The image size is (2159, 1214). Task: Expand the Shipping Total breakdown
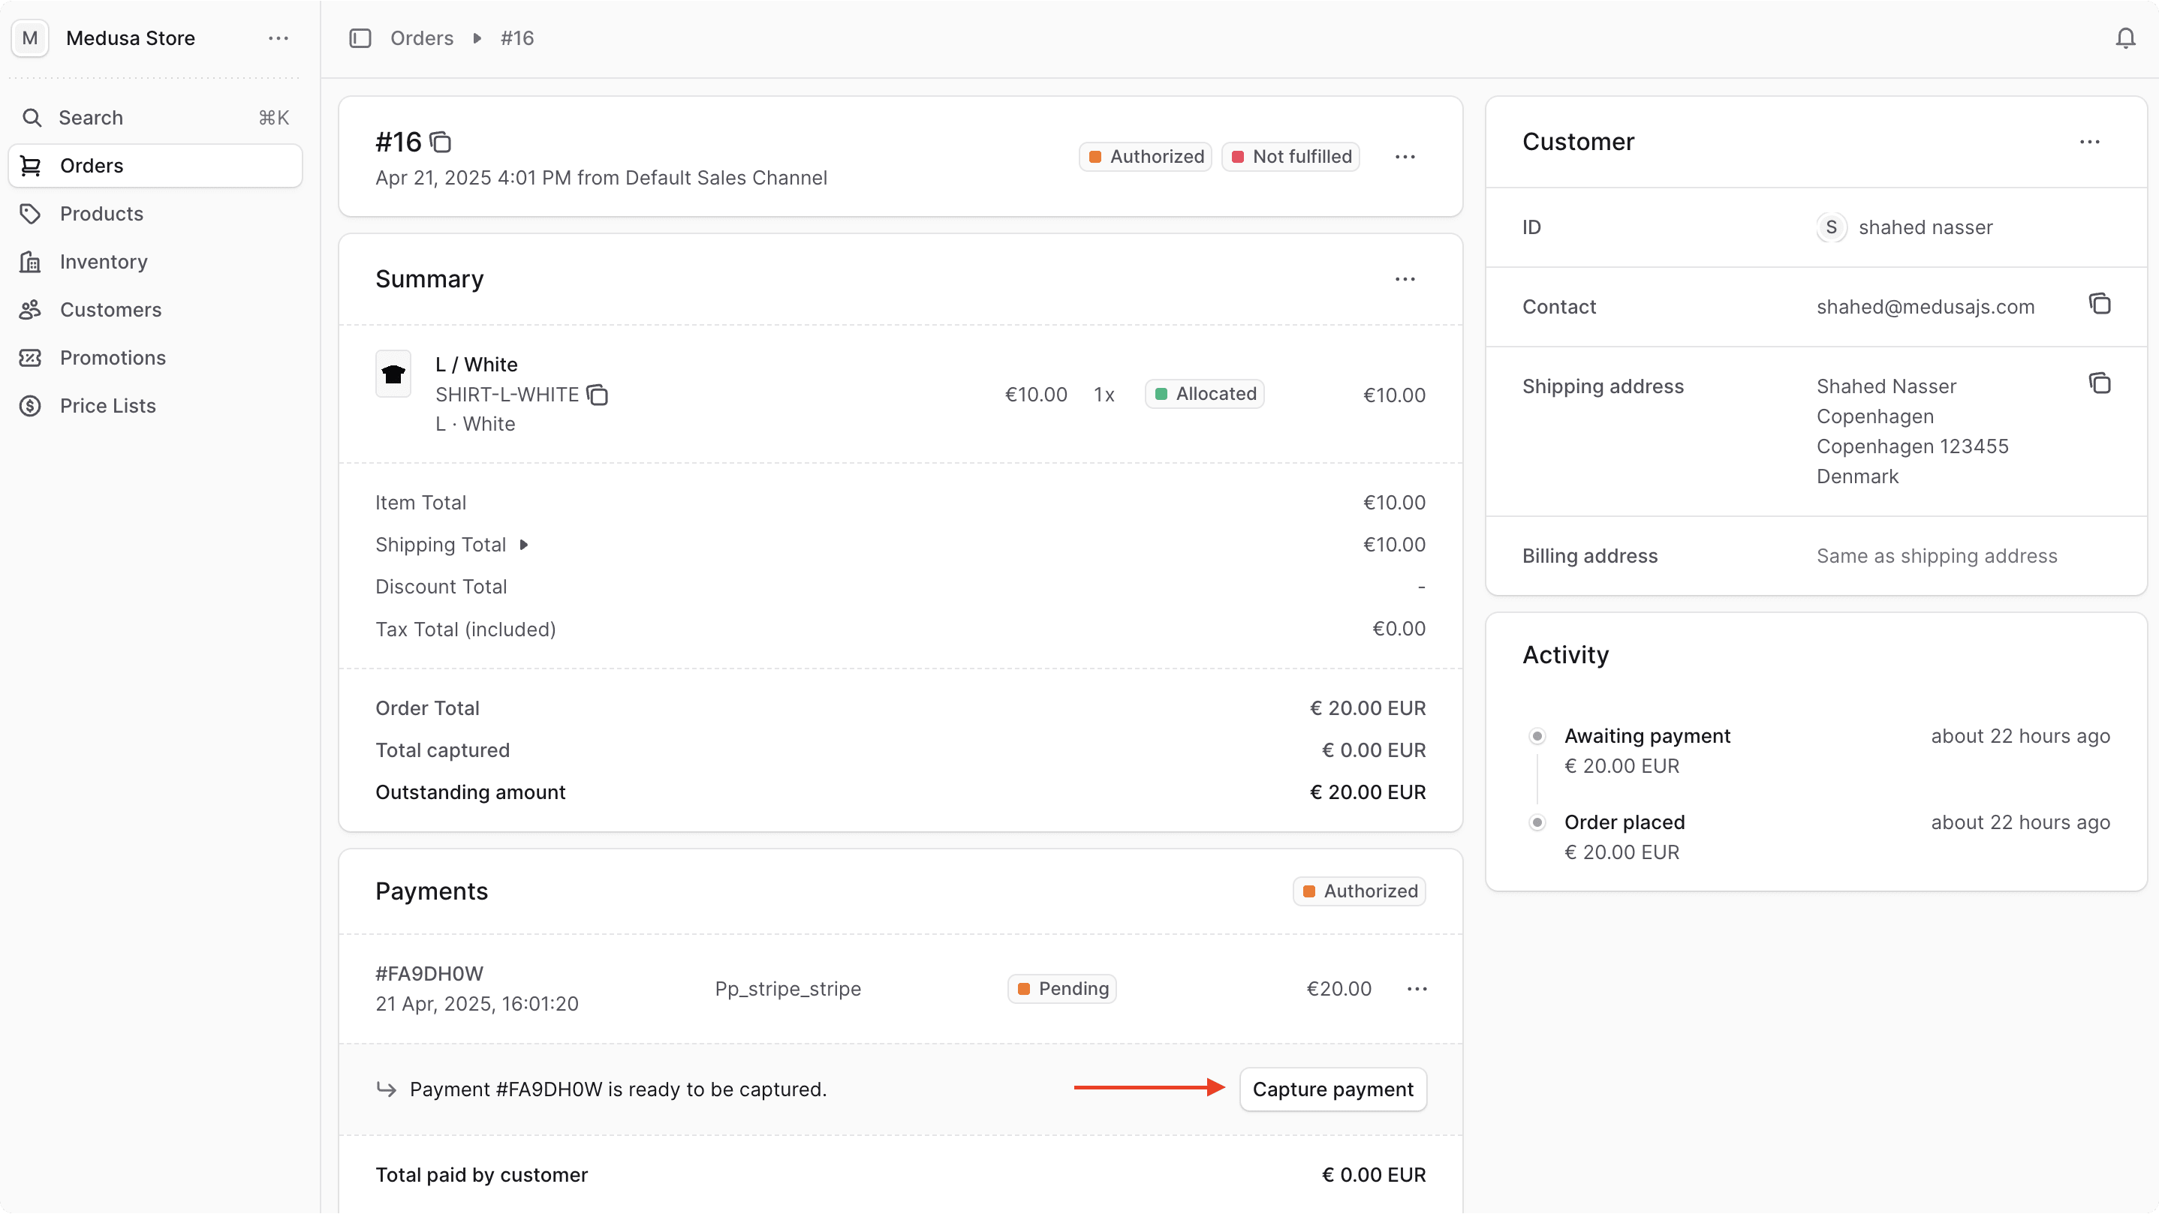[525, 545]
